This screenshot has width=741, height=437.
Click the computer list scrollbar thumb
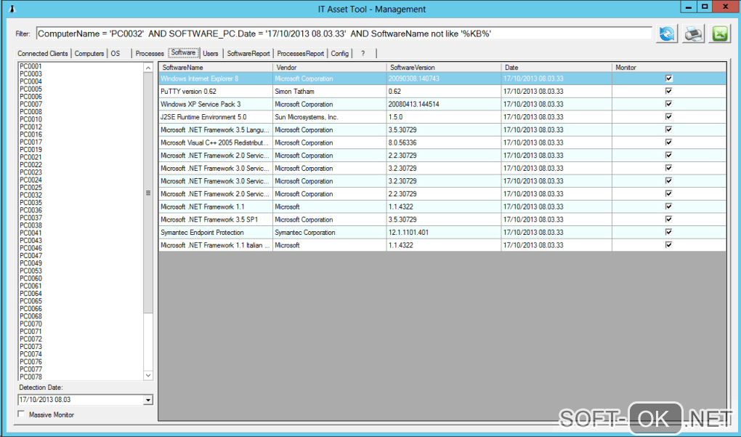pyautogui.click(x=148, y=193)
